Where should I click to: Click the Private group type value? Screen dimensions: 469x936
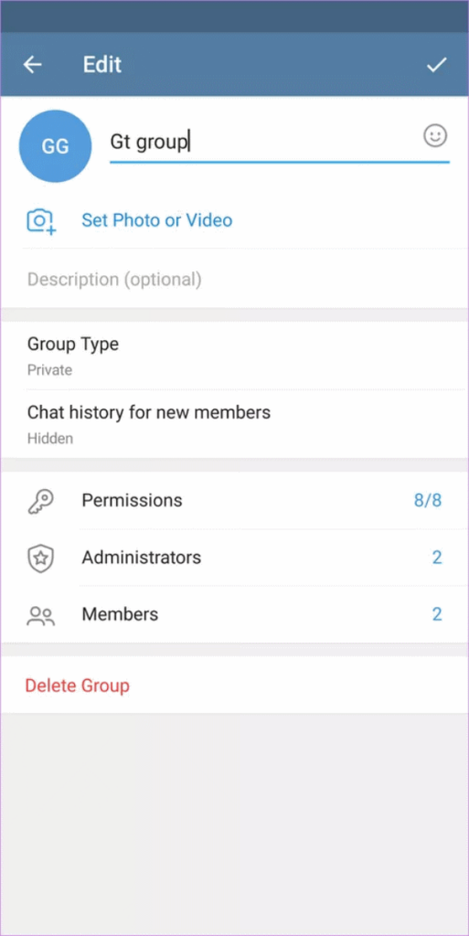(49, 370)
